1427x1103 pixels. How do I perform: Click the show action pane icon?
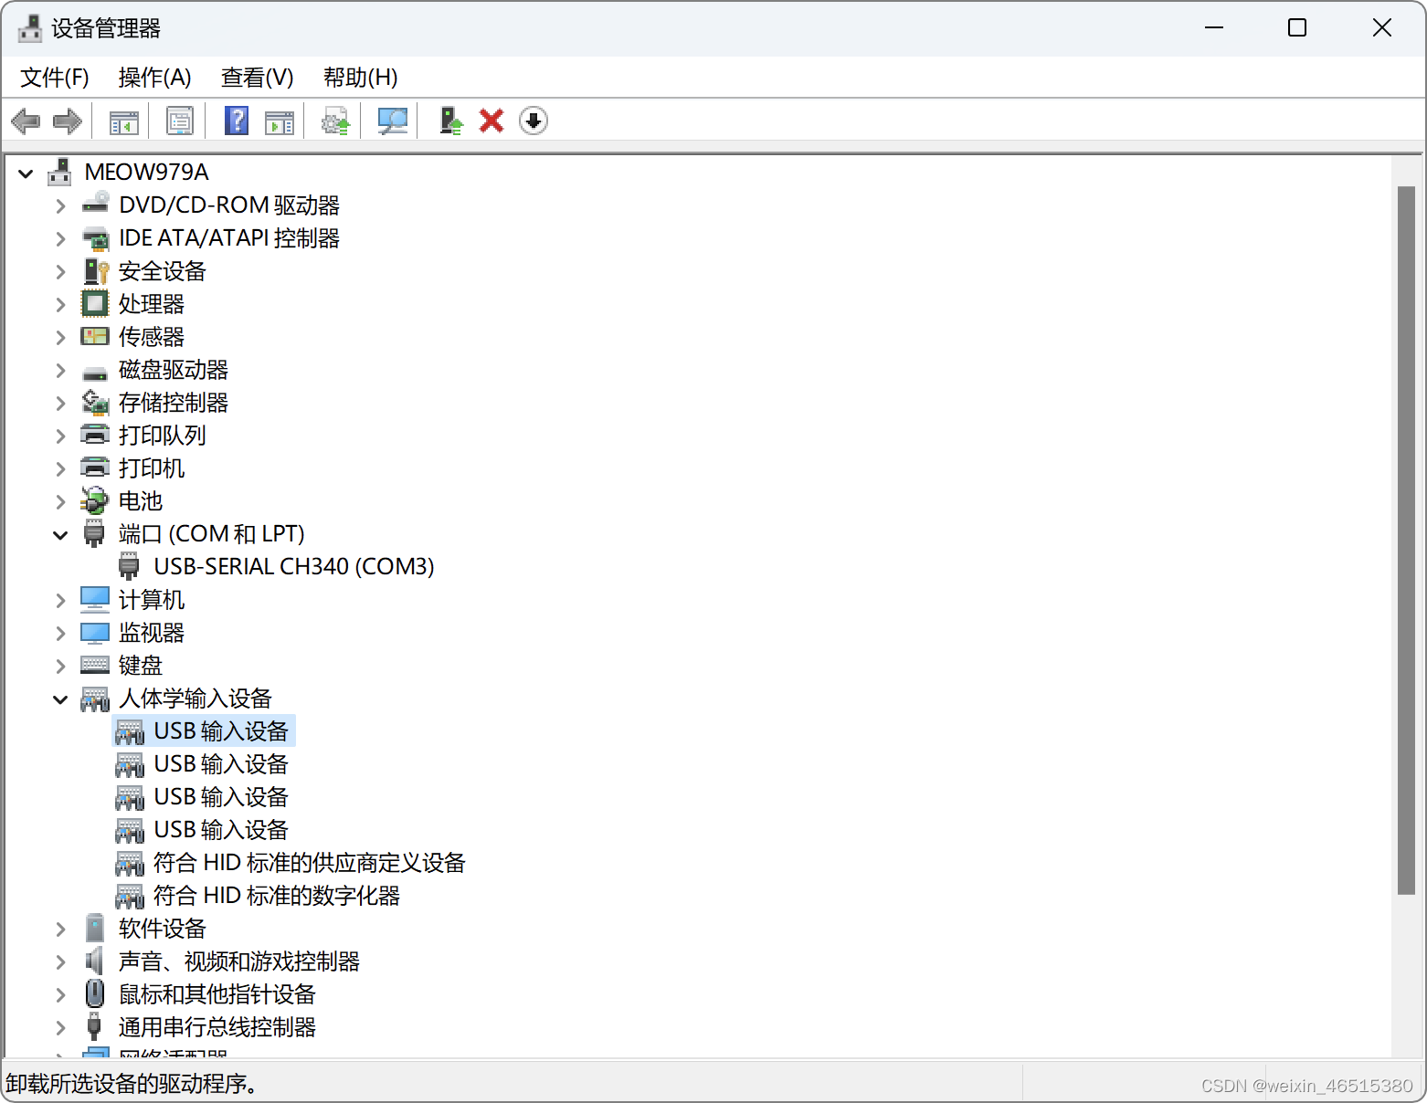coord(279,121)
